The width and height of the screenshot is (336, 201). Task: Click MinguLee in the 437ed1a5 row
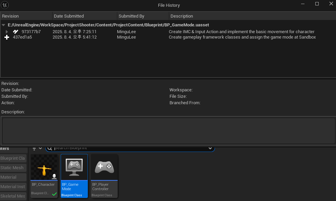pos(126,37)
